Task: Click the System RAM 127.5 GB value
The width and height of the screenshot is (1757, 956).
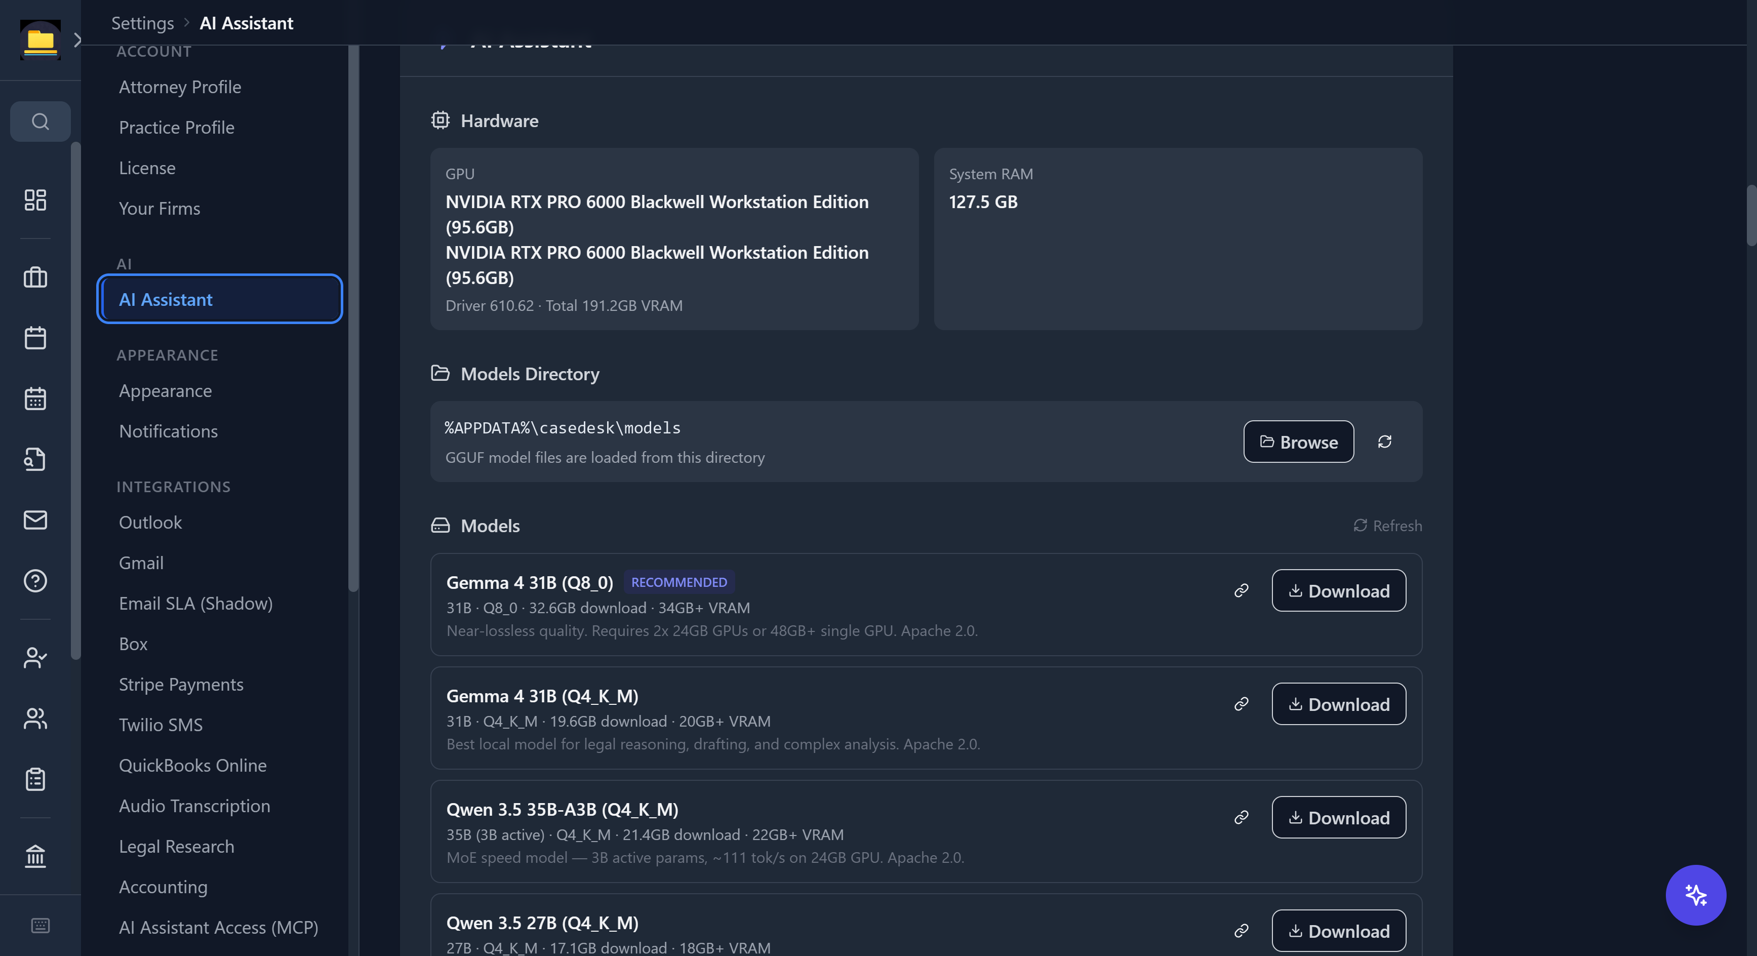Action: 983,202
